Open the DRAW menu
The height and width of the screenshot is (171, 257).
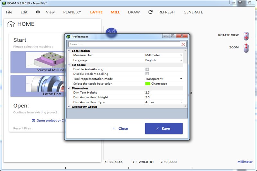[134, 12]
